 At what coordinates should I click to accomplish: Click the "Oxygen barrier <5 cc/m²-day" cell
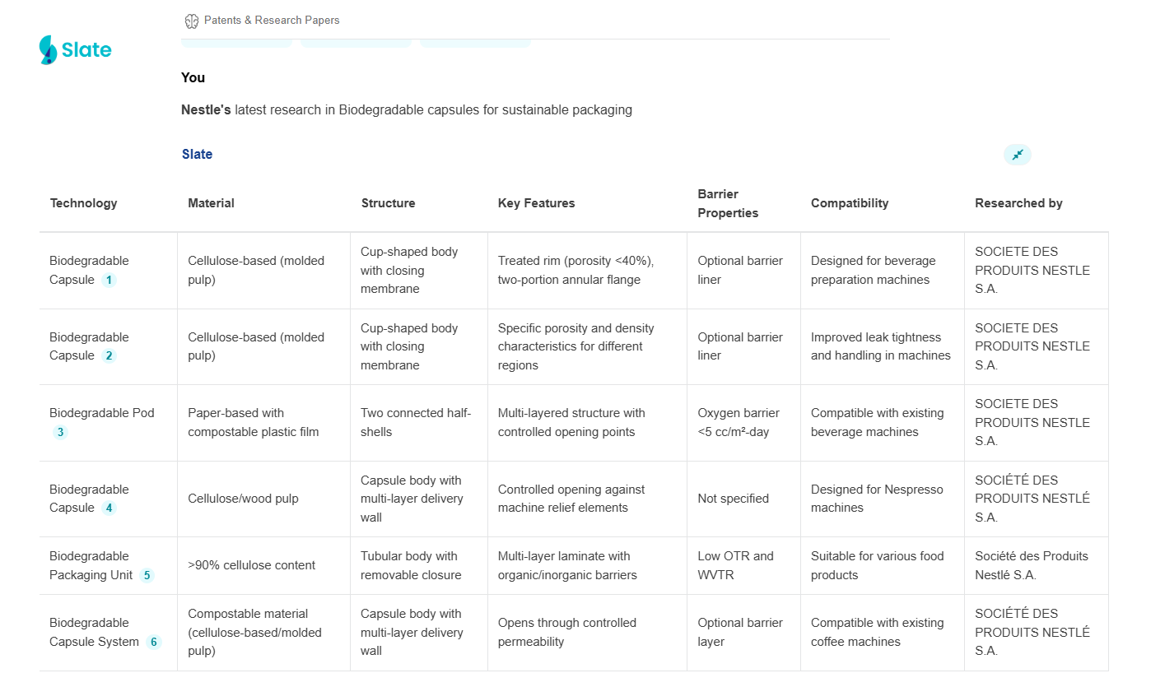click(x=739, y=422)
